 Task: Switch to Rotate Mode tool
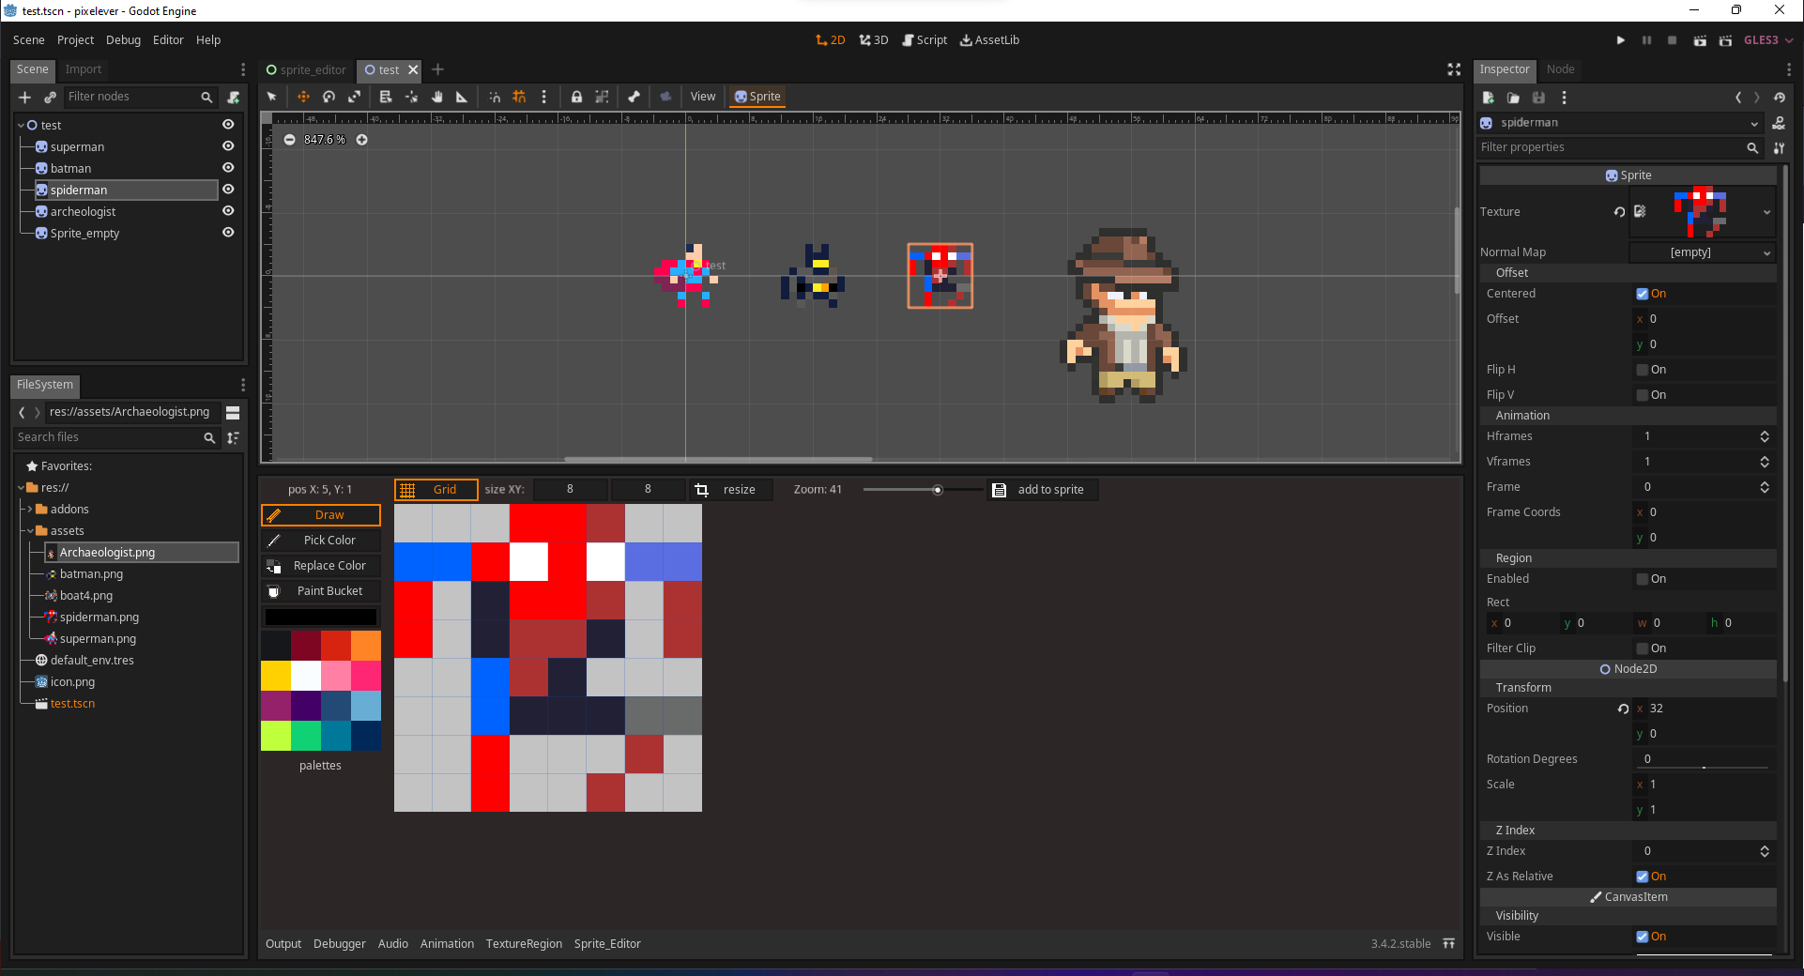(329, 97)
